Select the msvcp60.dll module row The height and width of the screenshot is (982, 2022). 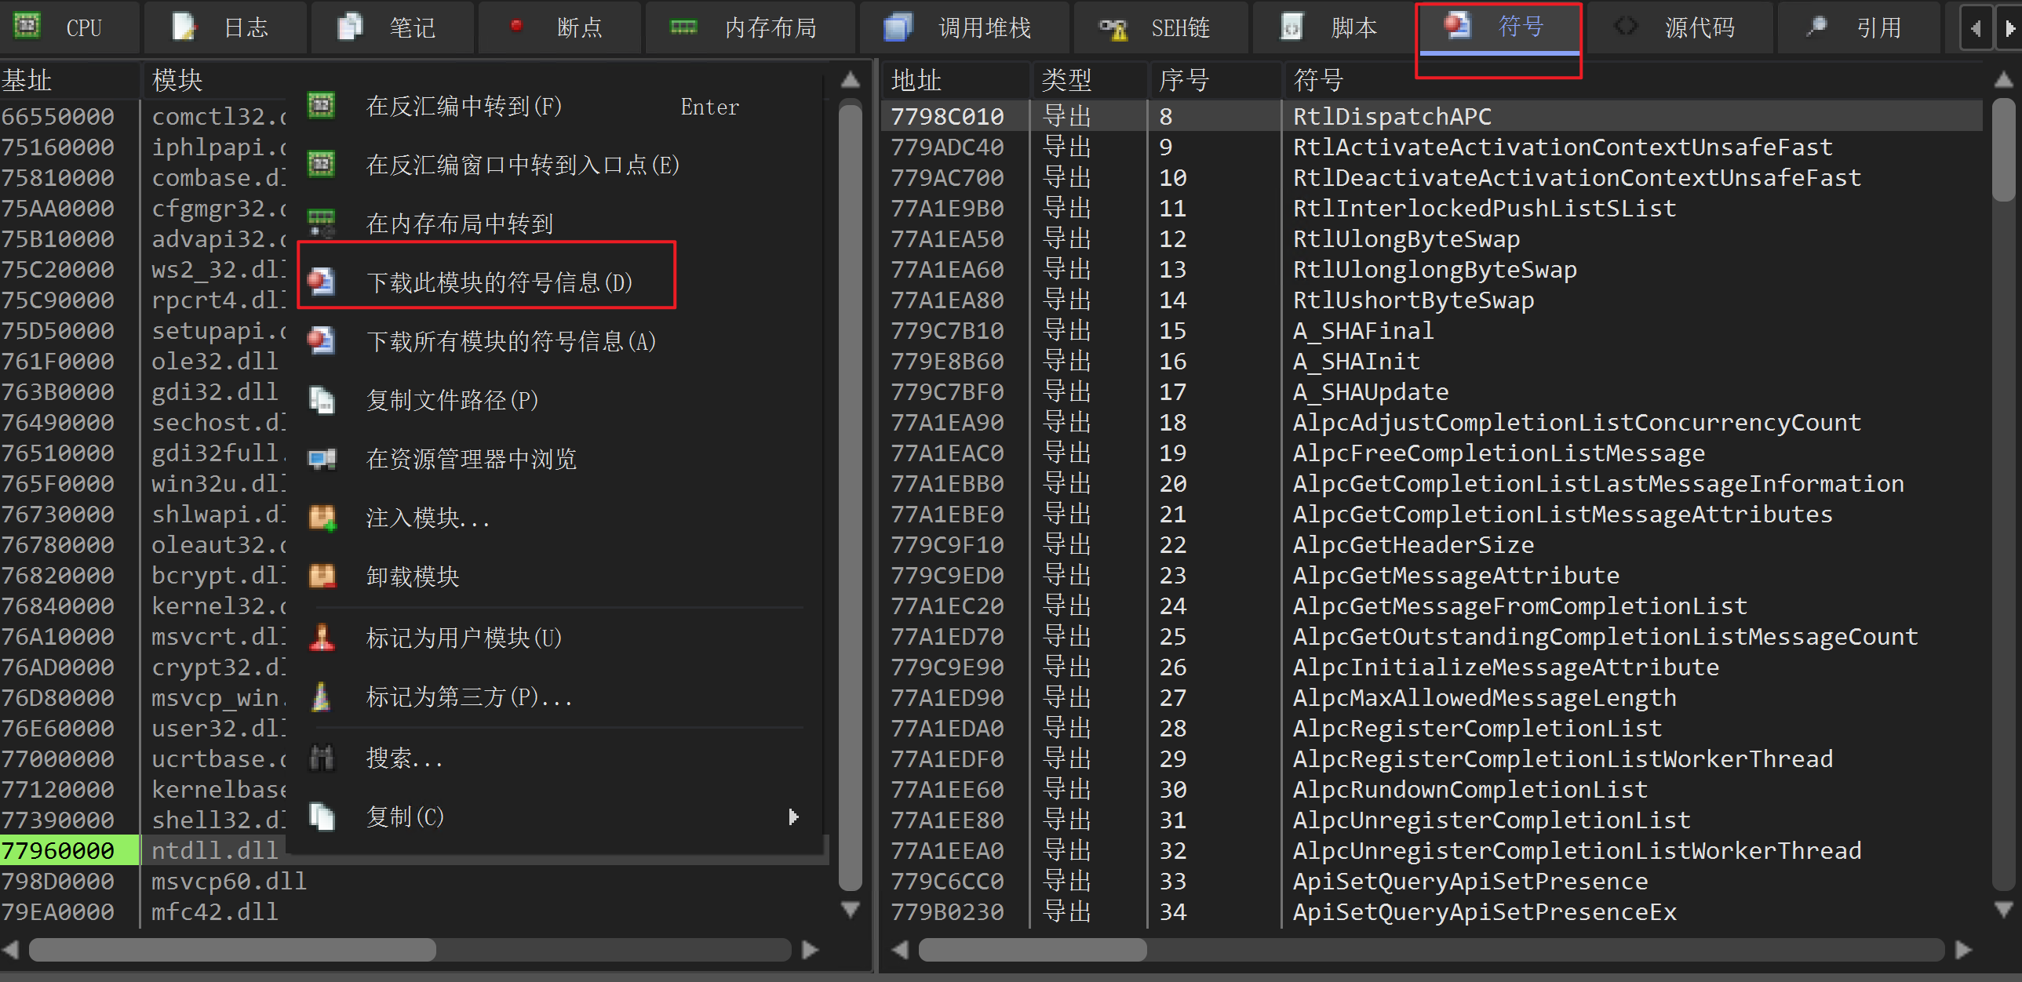pos(228,881)
